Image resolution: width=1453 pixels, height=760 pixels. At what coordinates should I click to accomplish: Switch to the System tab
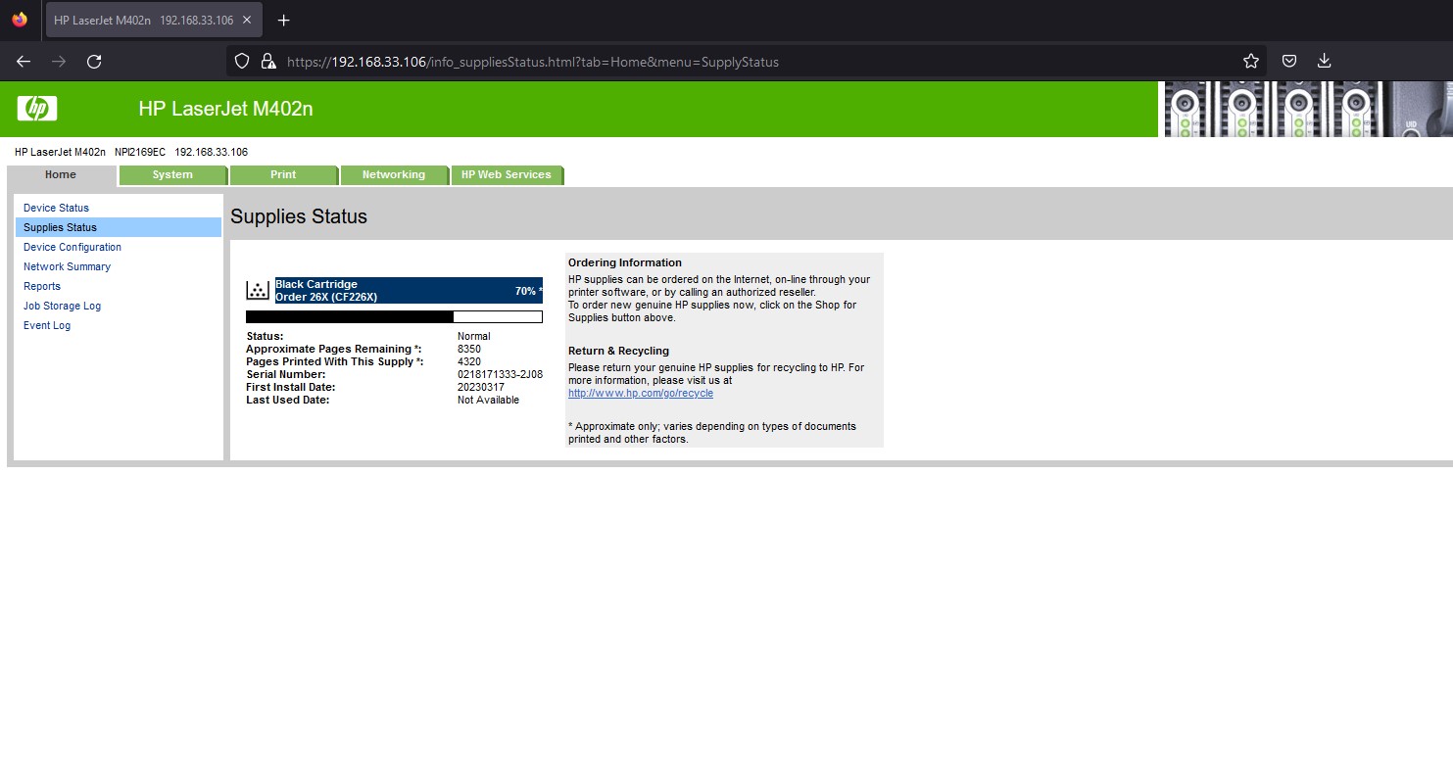(172, 175)
